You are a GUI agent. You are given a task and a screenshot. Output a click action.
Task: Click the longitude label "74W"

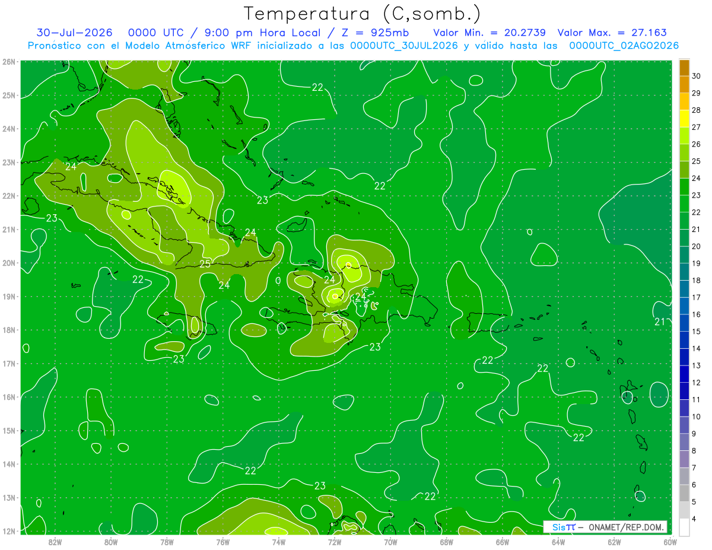click(278, 541)
